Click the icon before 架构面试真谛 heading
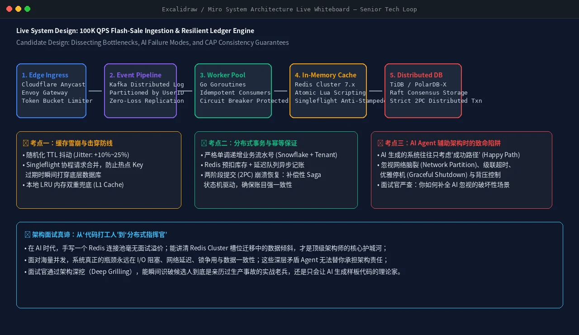The width and height of the screenshot is (579, 335). pos(28,234)
